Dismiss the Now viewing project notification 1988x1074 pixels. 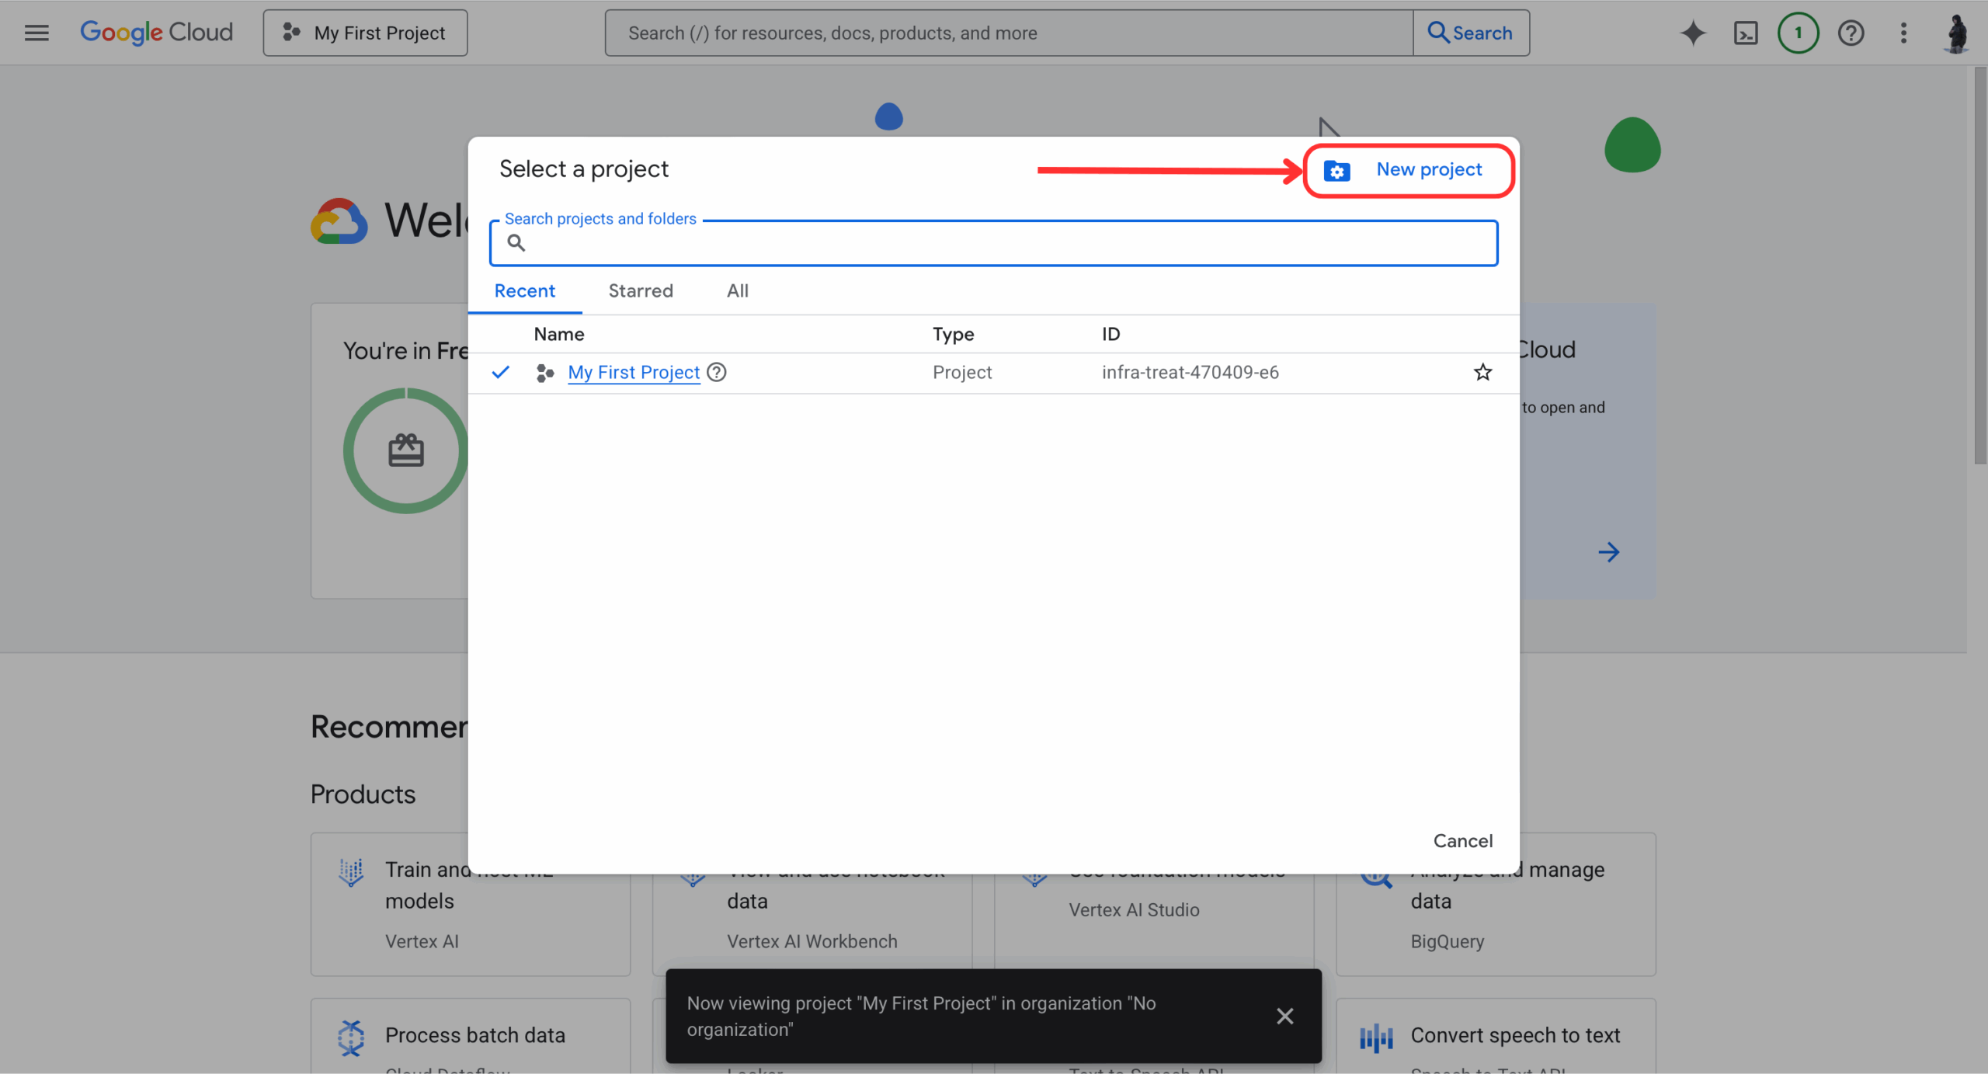click(x=1284, y=1016)
